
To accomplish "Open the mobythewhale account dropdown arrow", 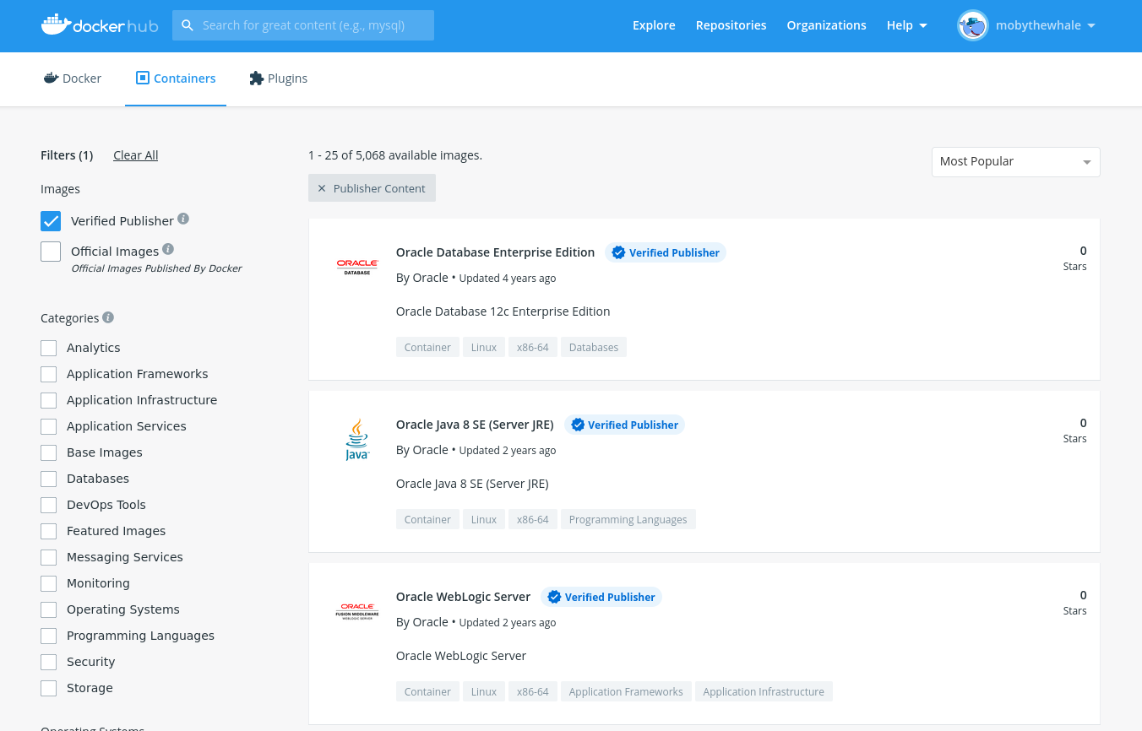I will coord(1091,25).
